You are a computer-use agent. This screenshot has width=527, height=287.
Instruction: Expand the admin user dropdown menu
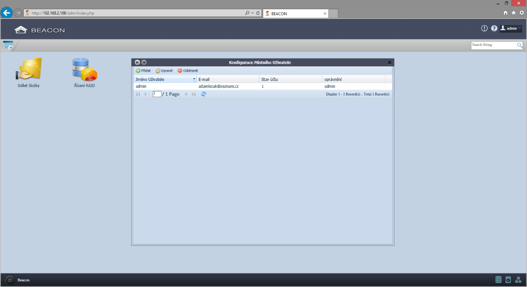click(x=511, y=28)
